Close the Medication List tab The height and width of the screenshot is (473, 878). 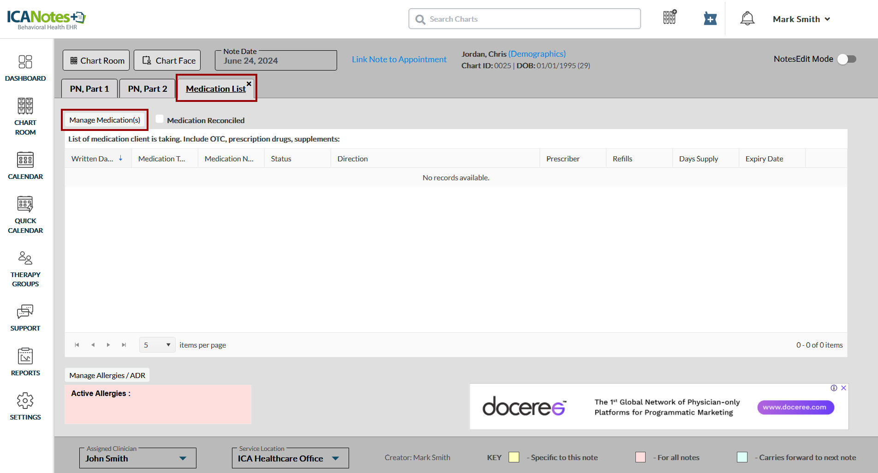click(249, 83)
